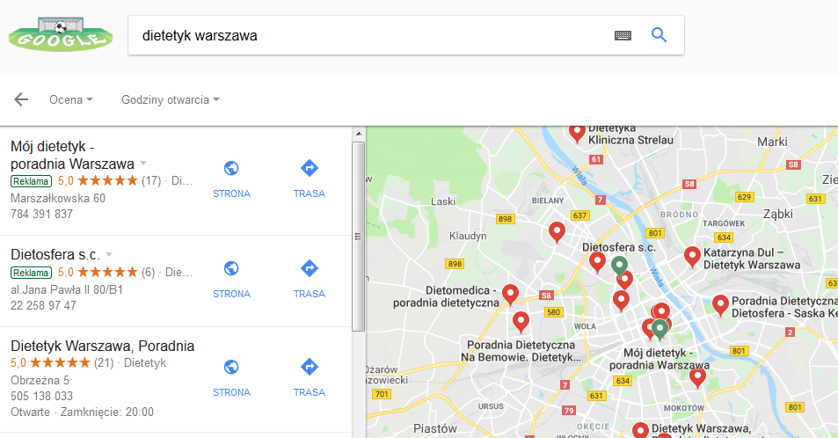Go back with the left arrow
This screenshot has height=438, width=838.
click(x=21, y=99)
